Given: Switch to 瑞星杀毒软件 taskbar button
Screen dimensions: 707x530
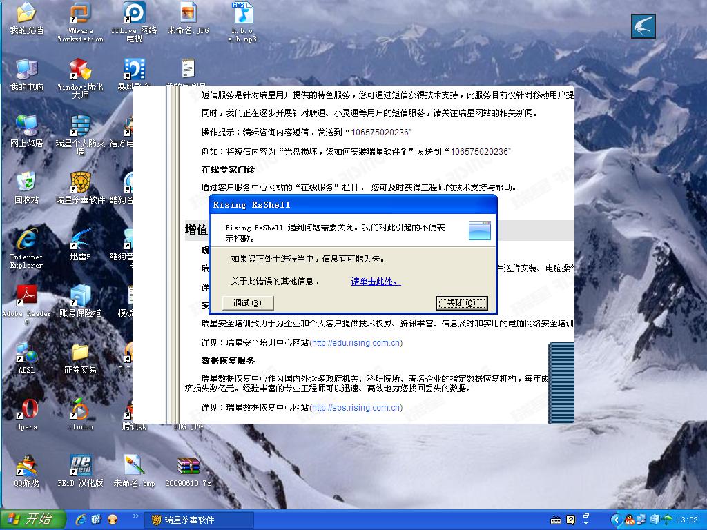Looking at the screenshot, I should coord(198,520).
